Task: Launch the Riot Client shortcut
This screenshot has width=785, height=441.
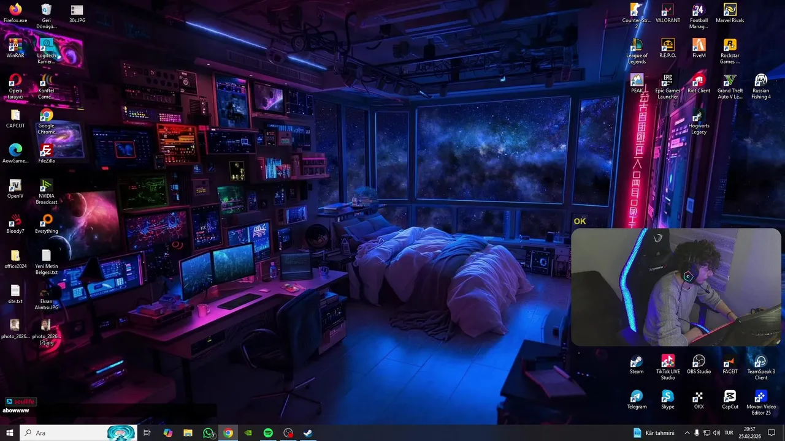Action: (x=699, y=83)
